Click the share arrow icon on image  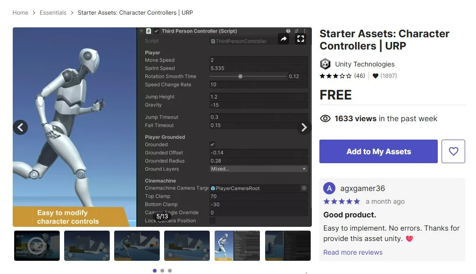coord(284,39)
